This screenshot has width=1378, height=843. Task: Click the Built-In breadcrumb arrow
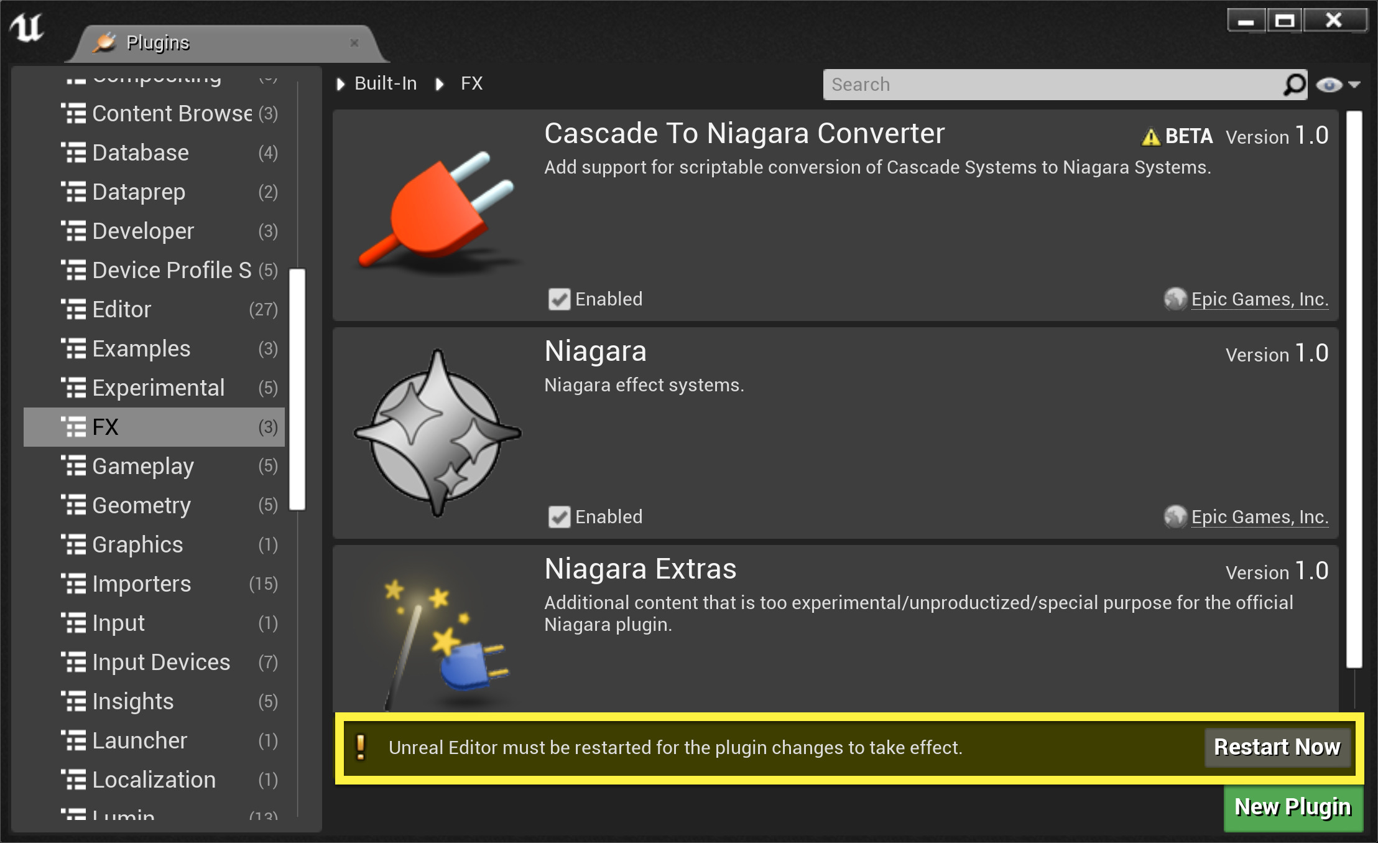coord(340,84)
